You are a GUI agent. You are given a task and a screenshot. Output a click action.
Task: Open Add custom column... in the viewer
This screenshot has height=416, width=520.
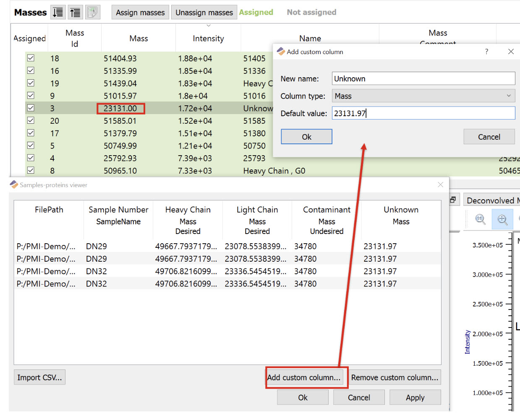(x=304, y=377)
